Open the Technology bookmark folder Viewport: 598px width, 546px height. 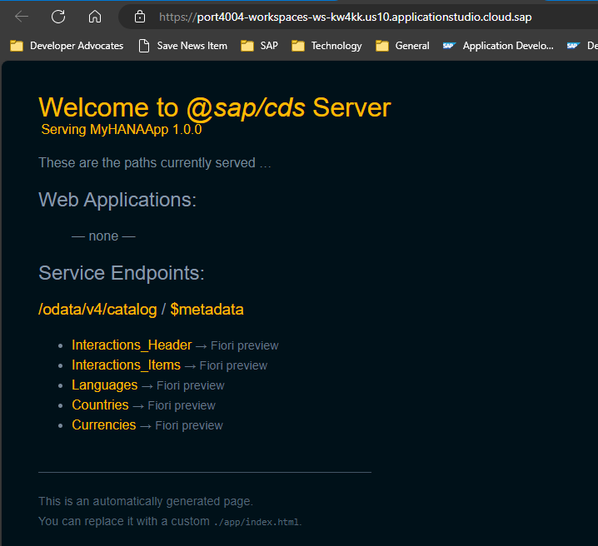pos(326,46)
